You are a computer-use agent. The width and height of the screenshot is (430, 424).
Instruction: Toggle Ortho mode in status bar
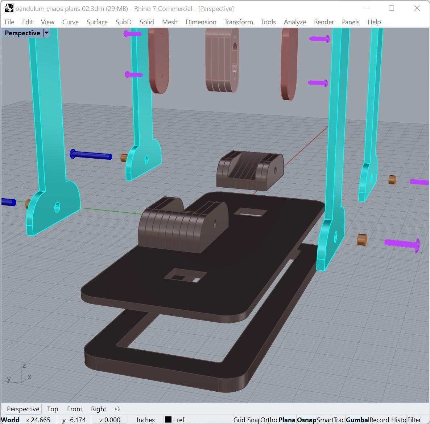(268, 420)
